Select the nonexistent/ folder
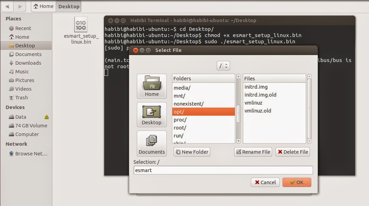This screenshot has width=369, height=206. (x=204, y=104)
